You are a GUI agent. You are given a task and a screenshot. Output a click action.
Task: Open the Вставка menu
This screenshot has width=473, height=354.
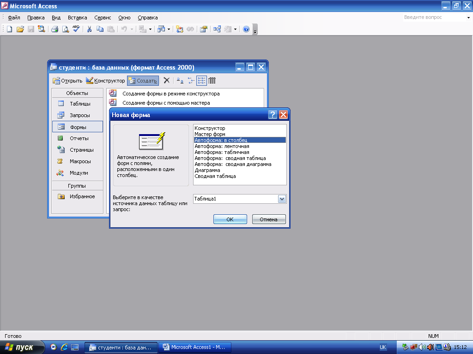point(78,18)
